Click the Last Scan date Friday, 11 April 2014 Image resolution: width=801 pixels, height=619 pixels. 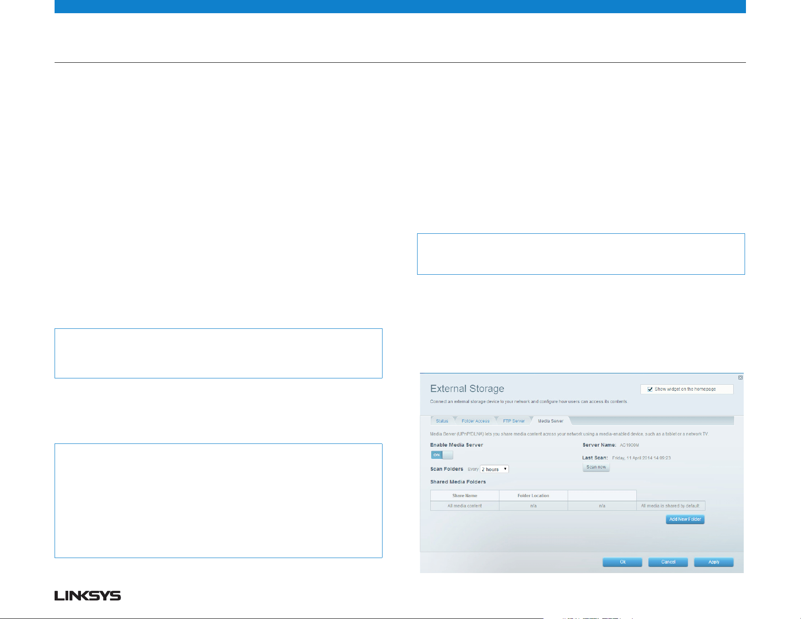tap(641, 458)
